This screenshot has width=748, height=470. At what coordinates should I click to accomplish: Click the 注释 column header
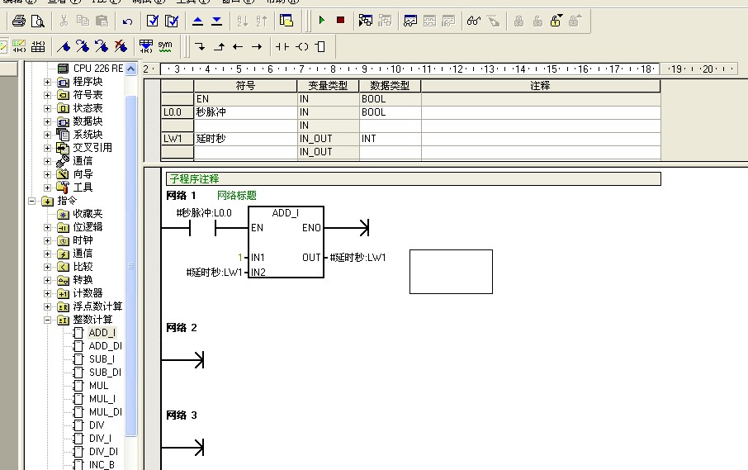coord(541,86)
